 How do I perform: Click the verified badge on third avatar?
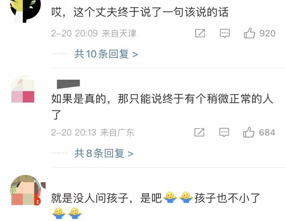38,202
